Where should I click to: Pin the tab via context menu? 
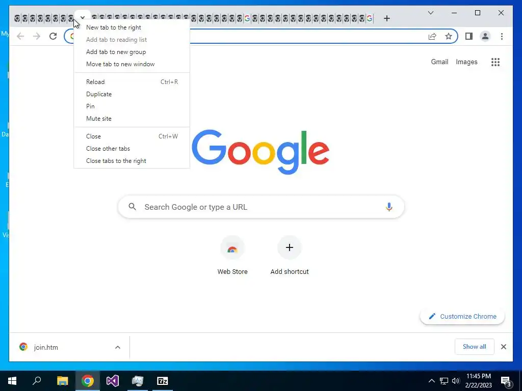coord(132,106)
